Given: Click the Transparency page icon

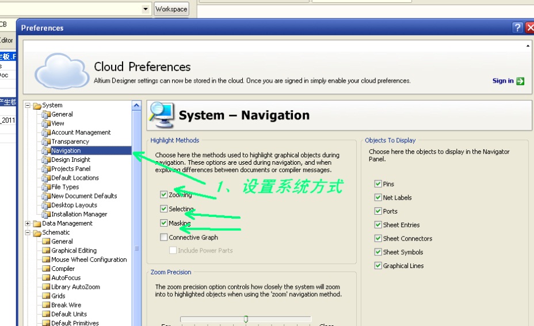Looking at the screenshot, I should [46, 142].
